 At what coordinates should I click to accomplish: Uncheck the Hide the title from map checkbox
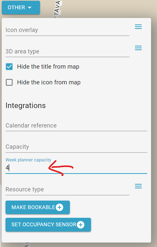[x=9, y=67]
